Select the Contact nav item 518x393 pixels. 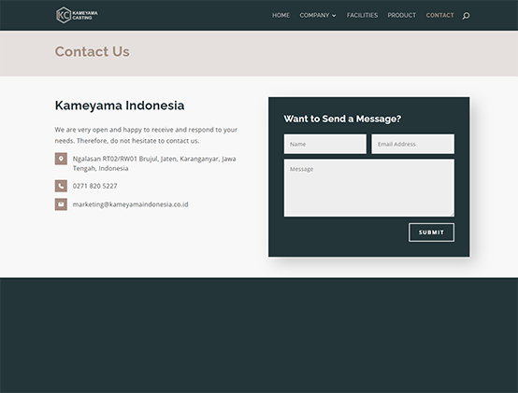click(439, 15)
